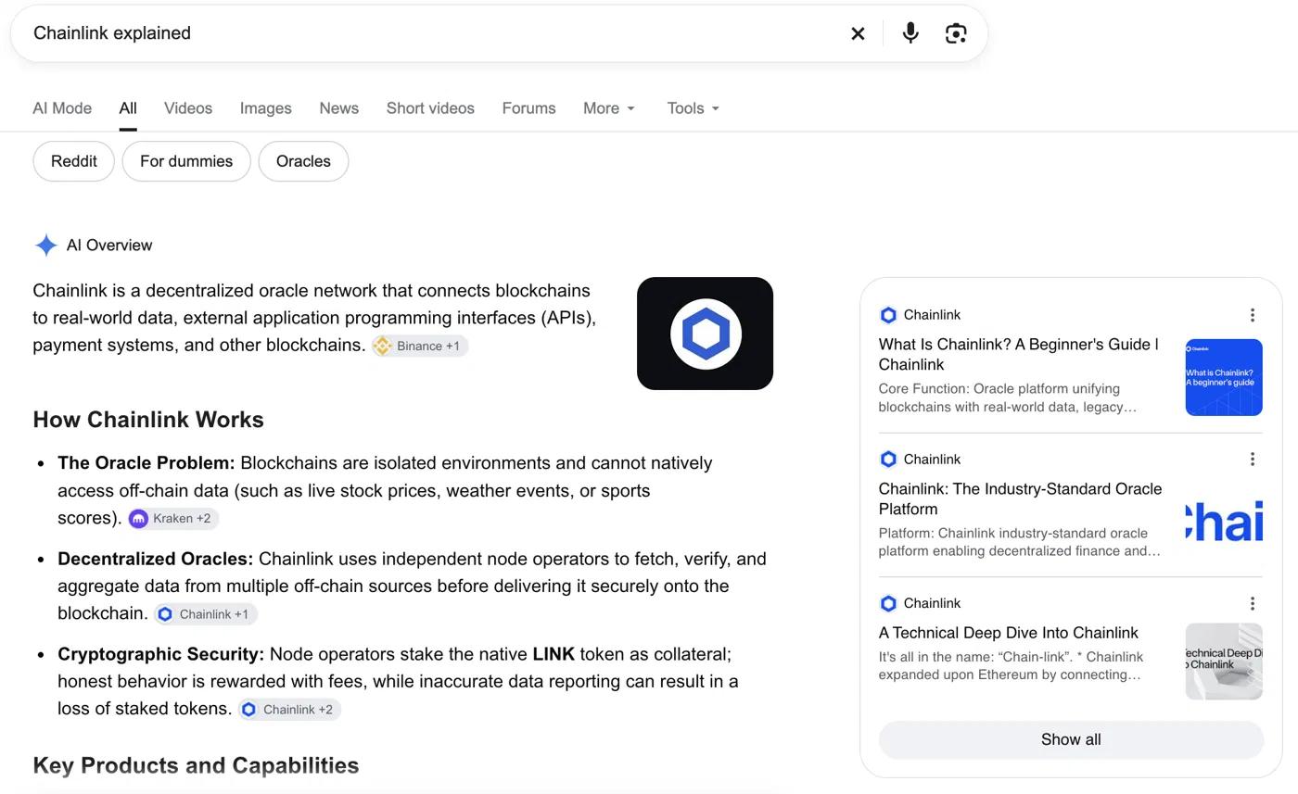Open Chainlink: The Industry-Standard Oracle Platform link

[1020, 499]
